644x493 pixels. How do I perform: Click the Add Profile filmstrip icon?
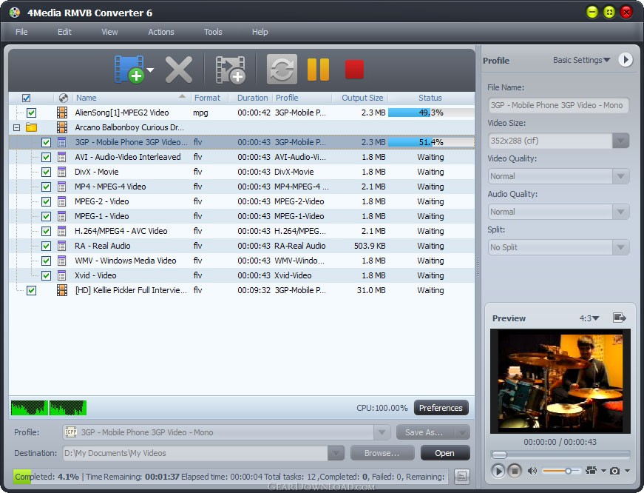(230, 70)
